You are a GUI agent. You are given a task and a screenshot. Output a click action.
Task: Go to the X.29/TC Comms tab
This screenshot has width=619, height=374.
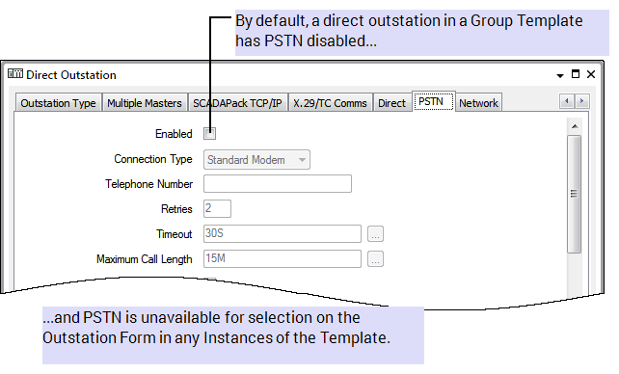[x=330, y=103]
